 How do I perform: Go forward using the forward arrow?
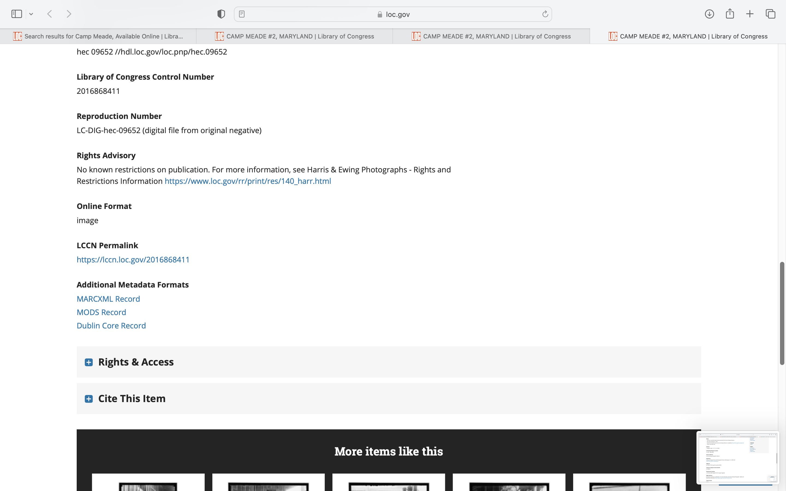click(x=69, y=14)
